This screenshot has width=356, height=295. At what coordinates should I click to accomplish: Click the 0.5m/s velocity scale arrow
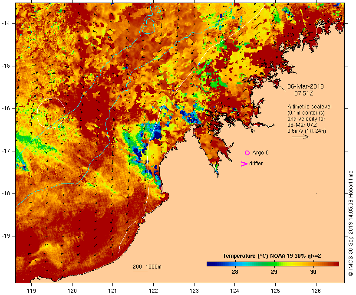[x=300, y=137]
